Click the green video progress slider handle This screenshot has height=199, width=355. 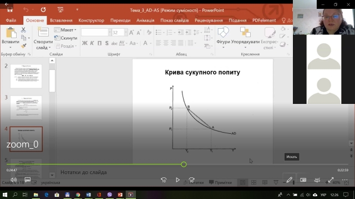184,165
